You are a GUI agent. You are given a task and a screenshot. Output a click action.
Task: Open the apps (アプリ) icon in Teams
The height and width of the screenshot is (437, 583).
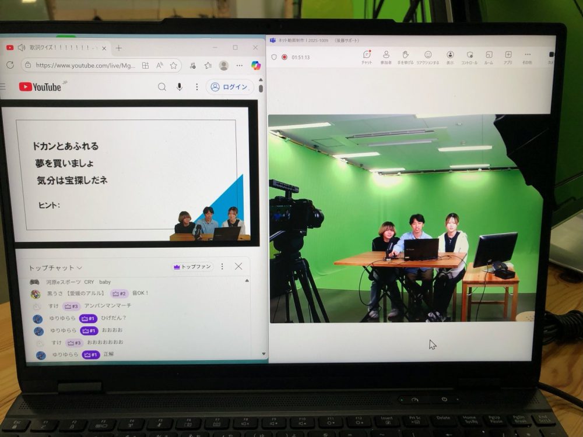508,57
